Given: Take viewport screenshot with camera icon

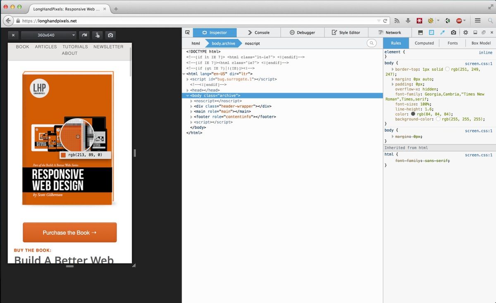Looking at the screenshot, I should pos(110,36).
